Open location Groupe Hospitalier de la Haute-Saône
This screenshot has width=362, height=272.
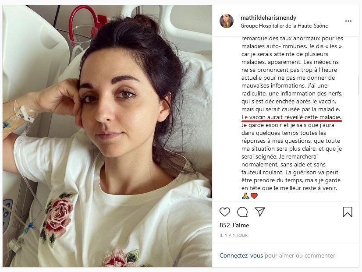point(284,26)
